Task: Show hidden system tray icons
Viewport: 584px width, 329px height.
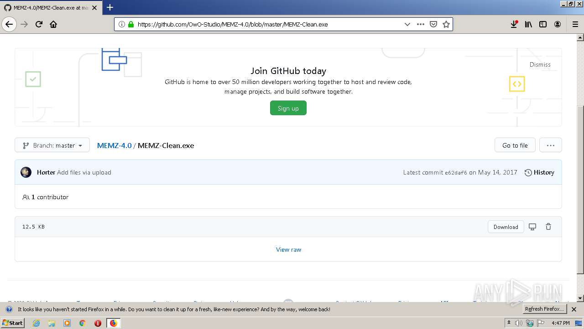Action: pos(509,323)
